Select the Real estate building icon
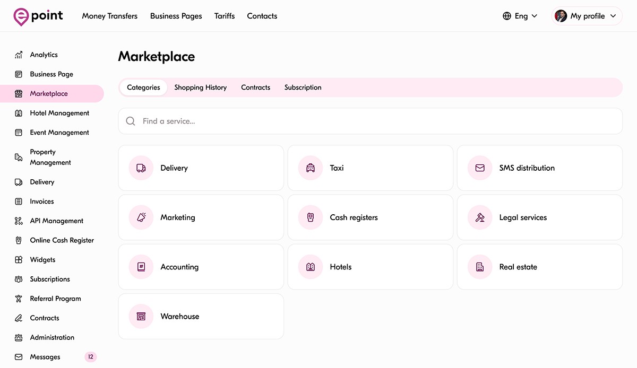The width and height of the screenshot is (637, 368). coord(480,267)
